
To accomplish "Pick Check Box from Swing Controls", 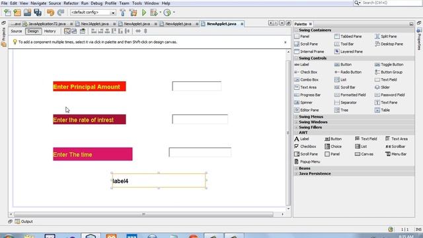I will [x=306, y=72].
